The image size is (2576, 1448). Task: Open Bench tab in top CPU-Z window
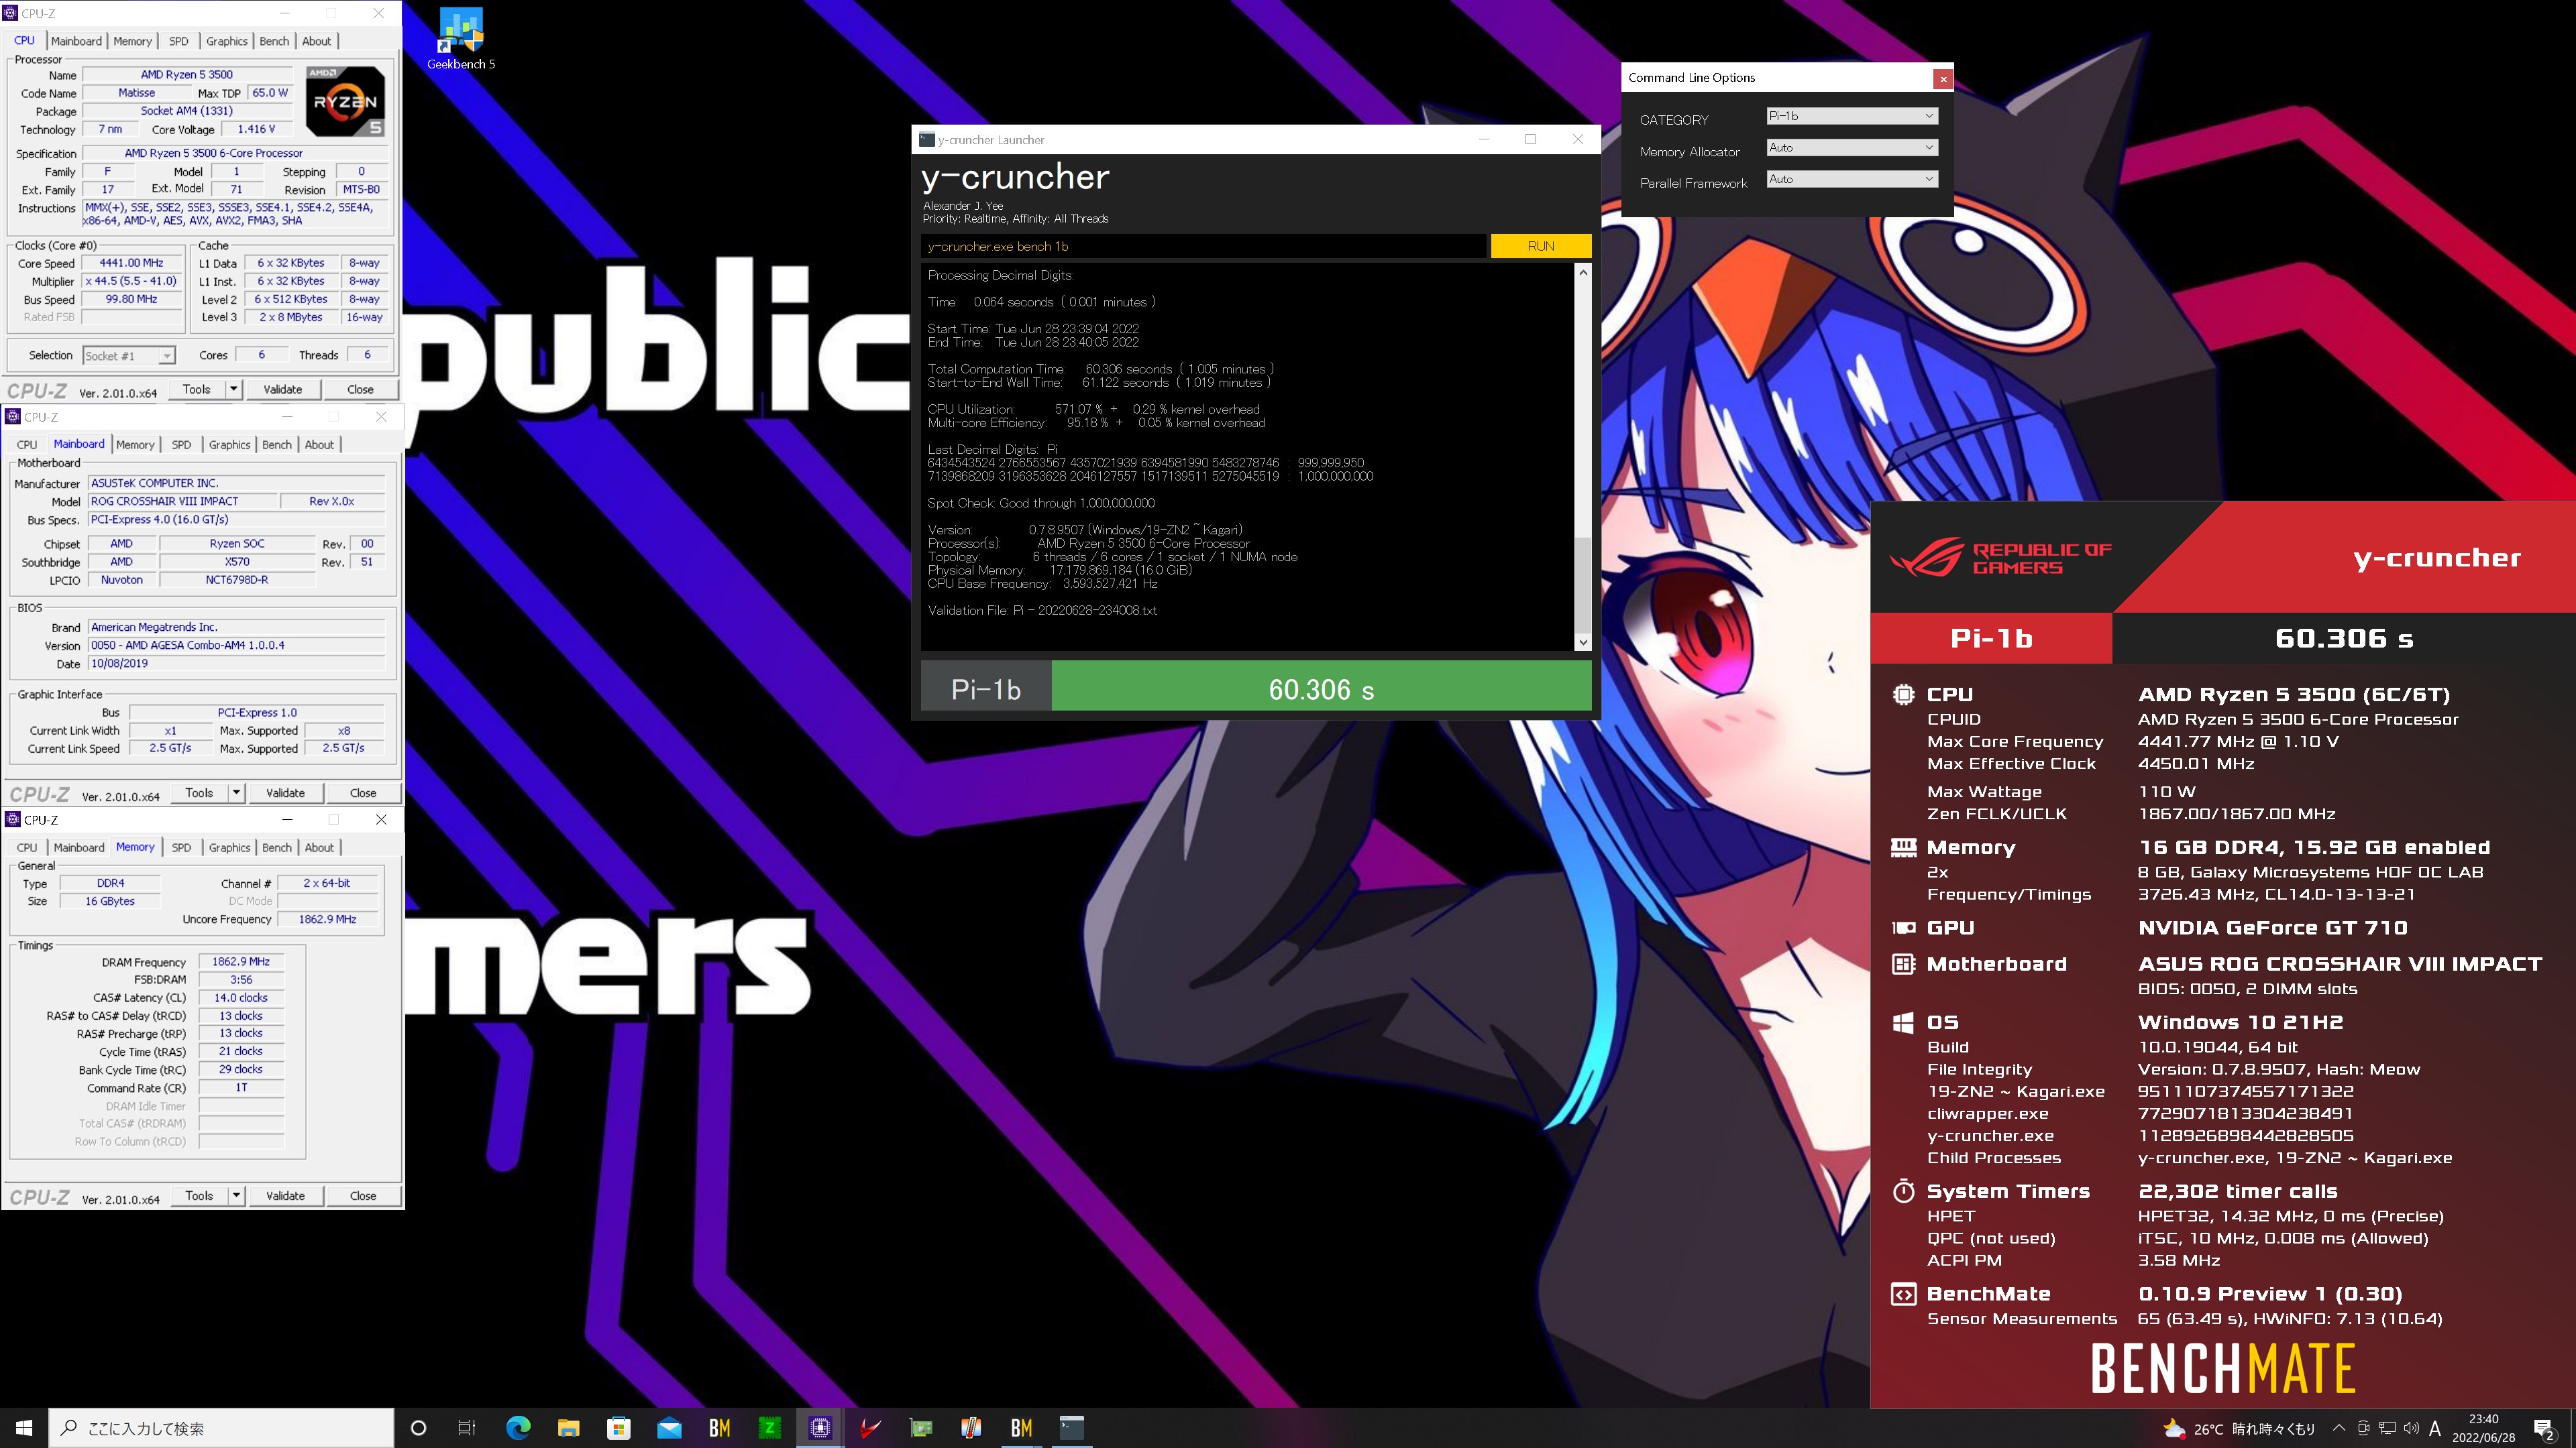[274, 41]
